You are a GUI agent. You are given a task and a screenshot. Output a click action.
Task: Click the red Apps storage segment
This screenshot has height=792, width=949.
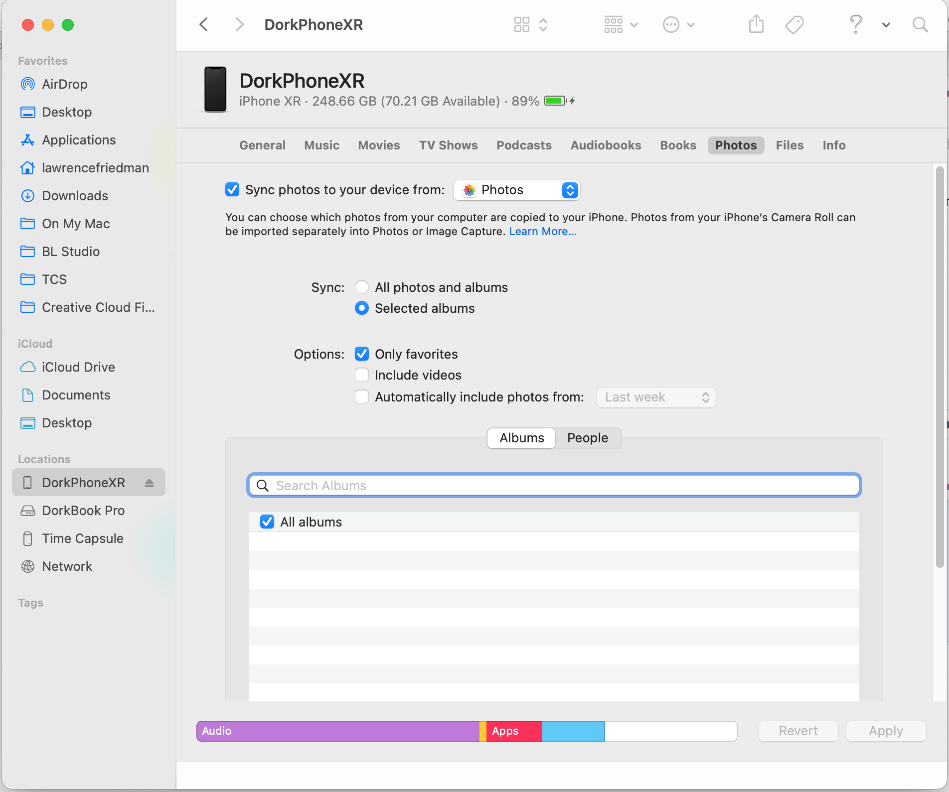pos(514,731)
